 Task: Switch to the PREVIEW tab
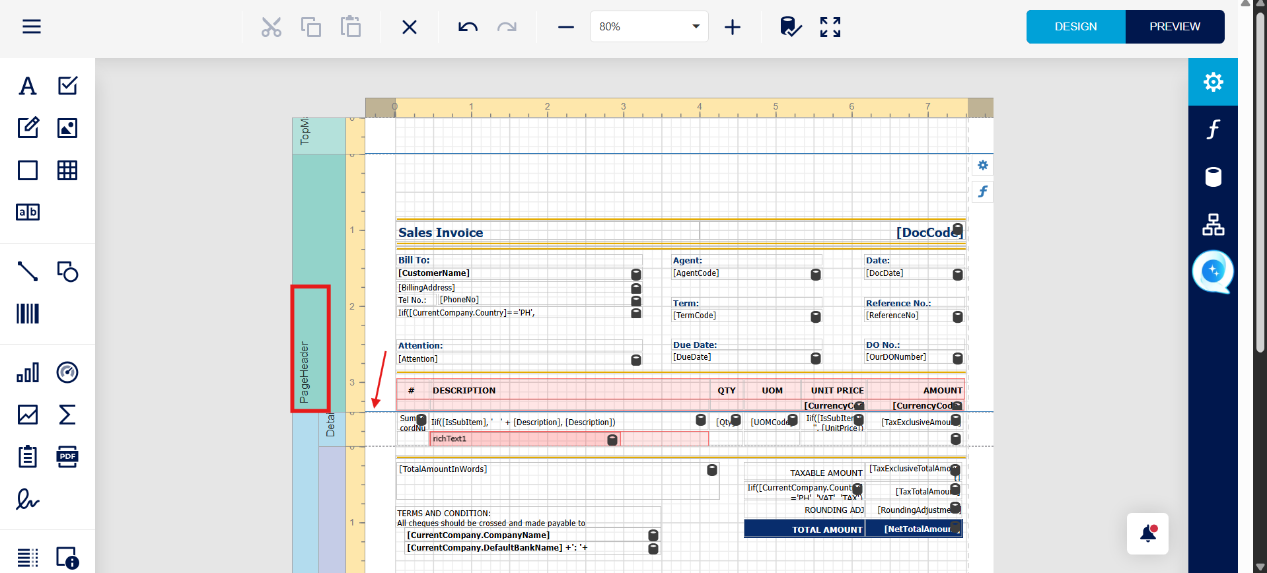tap(1175, 26)
